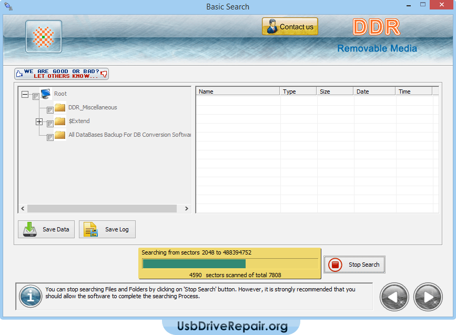The image size is (456, 335).
Task: Click the tree scrollbar left arrow
Action: pyautogui.click(x=23, y=208)
